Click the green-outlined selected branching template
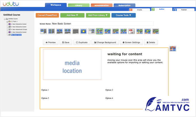The width and height of the screenshot is (196, 117). (99, 31)
